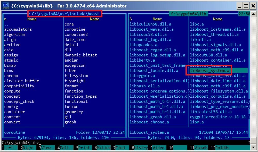The width and height of the screenshot is (258, 152).
Task: Select the date_time folder
Action: point(75,40)
